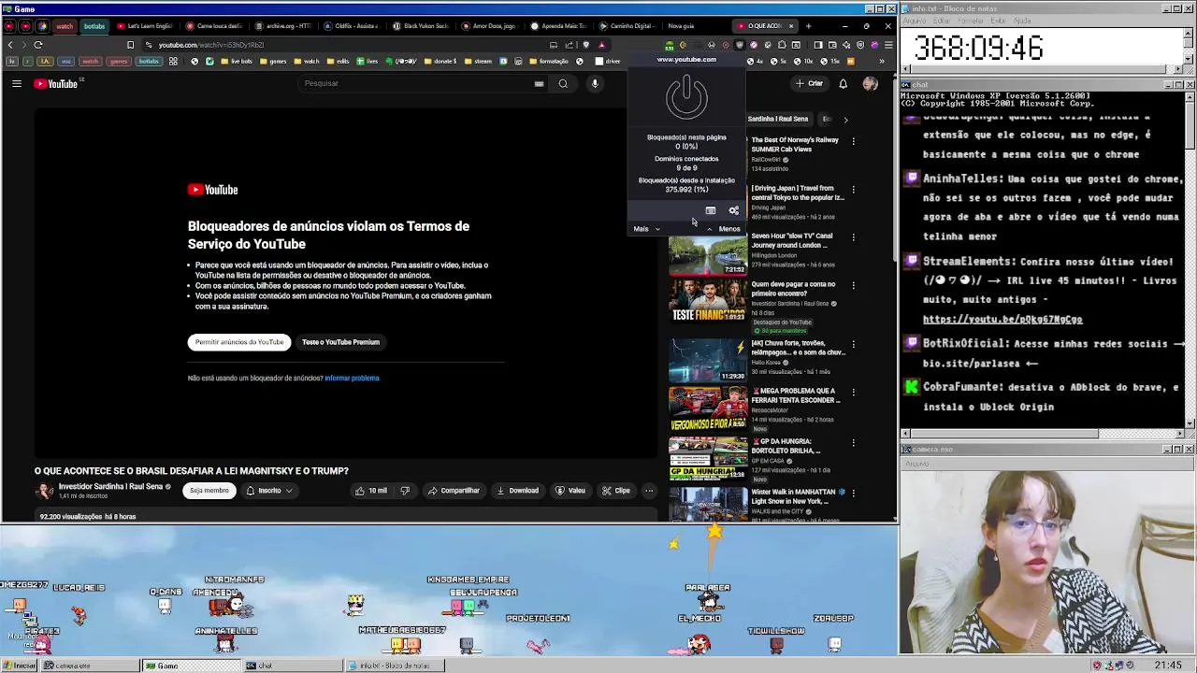Switch to 'Let's Learn English' tab
This screenshot has width=1197, height=673.
pos(145,26)
